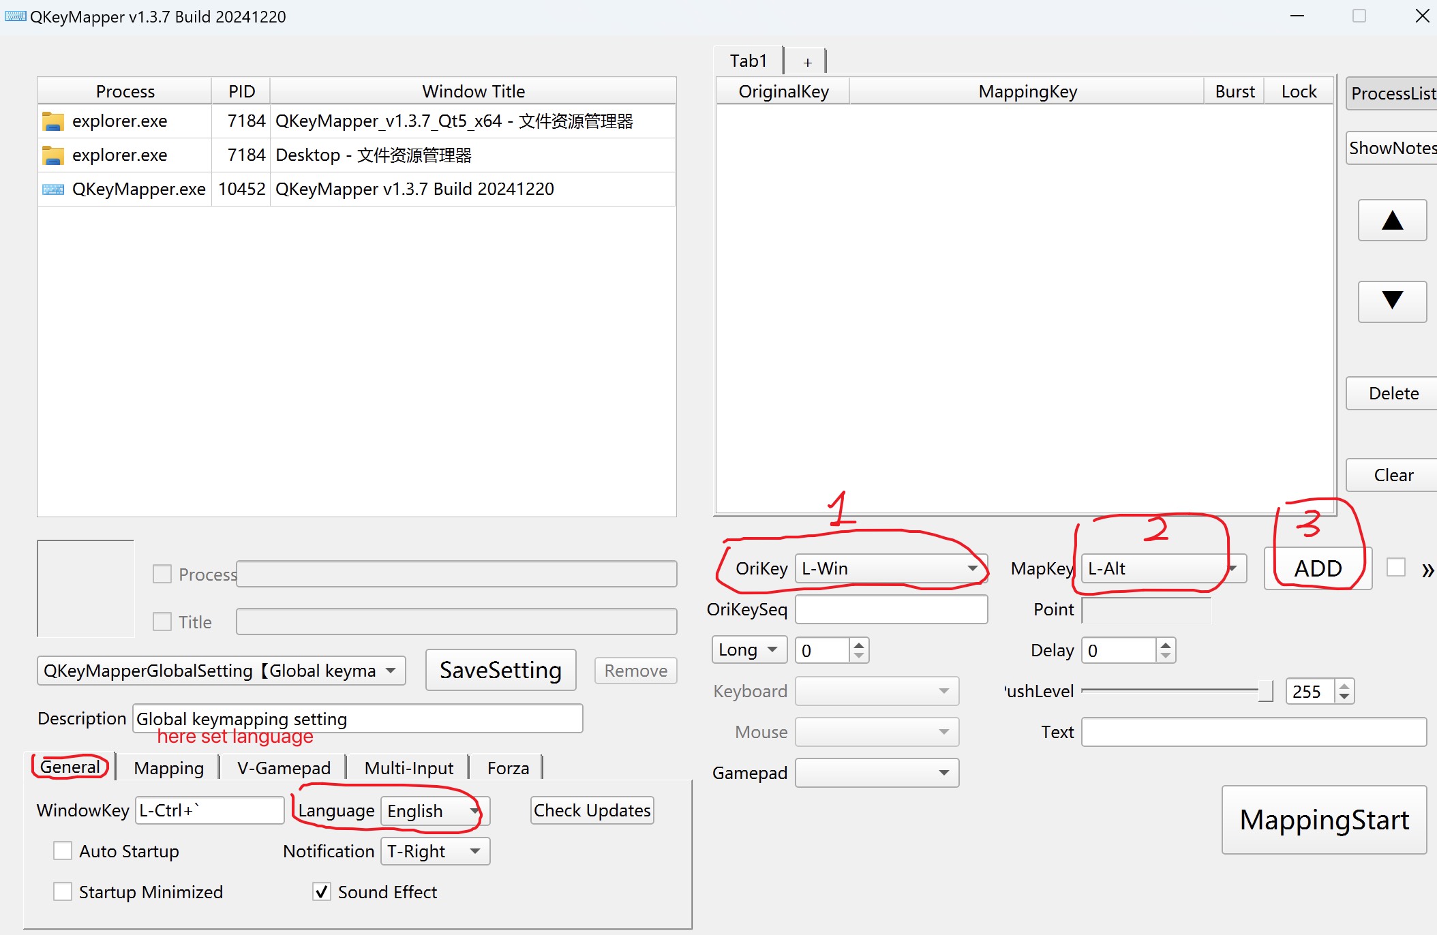Click the MappingStart button
The height and width of the screenshot is (935, 1437).
tap(1323, 820)
